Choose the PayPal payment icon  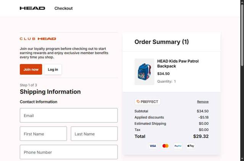pos(178,146)
